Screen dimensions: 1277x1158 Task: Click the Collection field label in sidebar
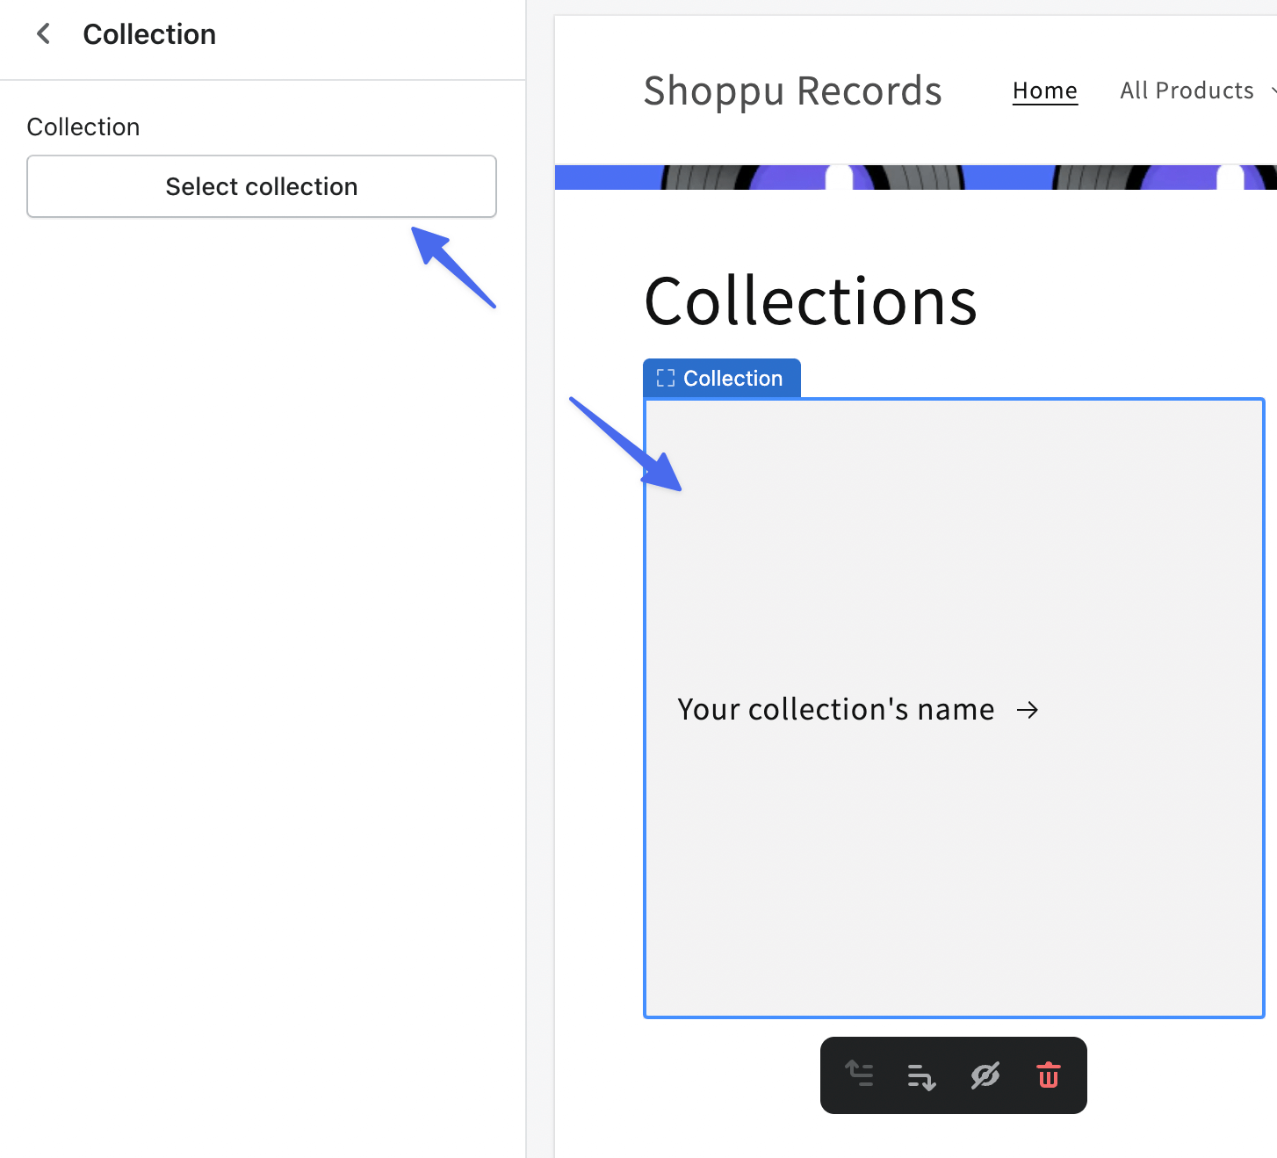tap(83, 127)
